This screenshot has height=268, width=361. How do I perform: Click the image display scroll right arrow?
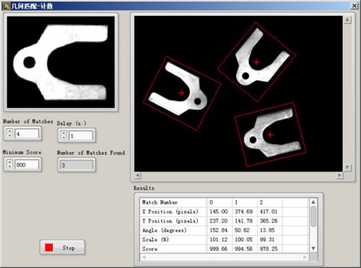coord(339,176)
